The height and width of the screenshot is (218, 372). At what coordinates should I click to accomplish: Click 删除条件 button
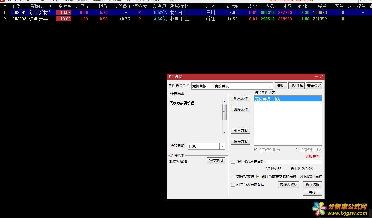pos(241,109)
